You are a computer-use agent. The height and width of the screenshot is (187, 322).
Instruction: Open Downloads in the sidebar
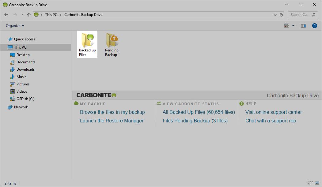click(x=25, y=69)
